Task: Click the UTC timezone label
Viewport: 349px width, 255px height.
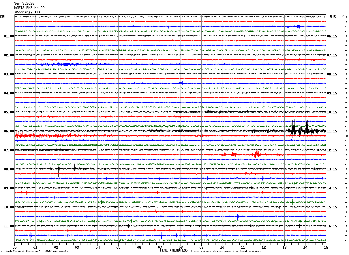Action: pyautogui.click(x=333, y=16)
